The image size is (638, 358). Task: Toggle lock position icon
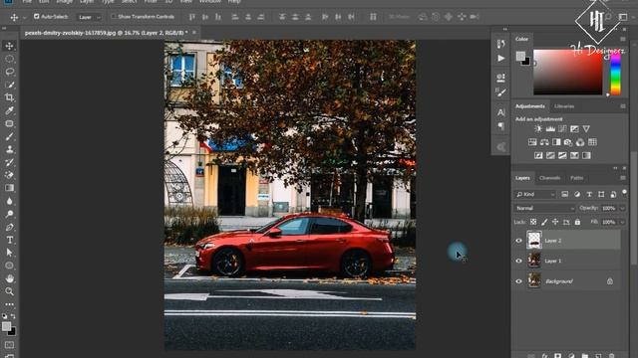point(555,222)
